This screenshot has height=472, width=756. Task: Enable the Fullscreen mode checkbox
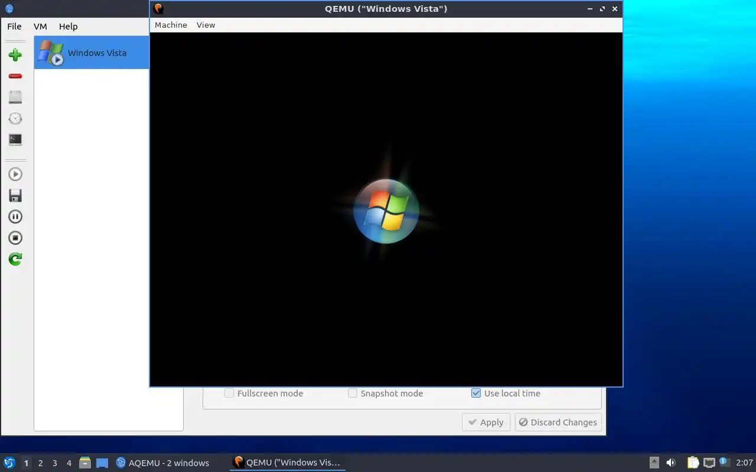pos(229,393)
